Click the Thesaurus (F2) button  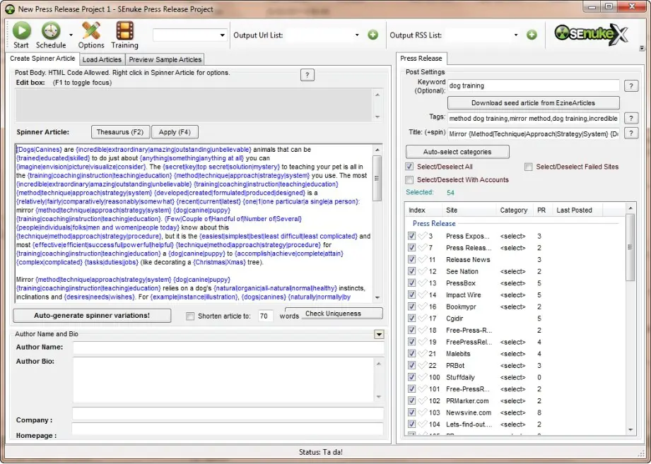point(120,132)
